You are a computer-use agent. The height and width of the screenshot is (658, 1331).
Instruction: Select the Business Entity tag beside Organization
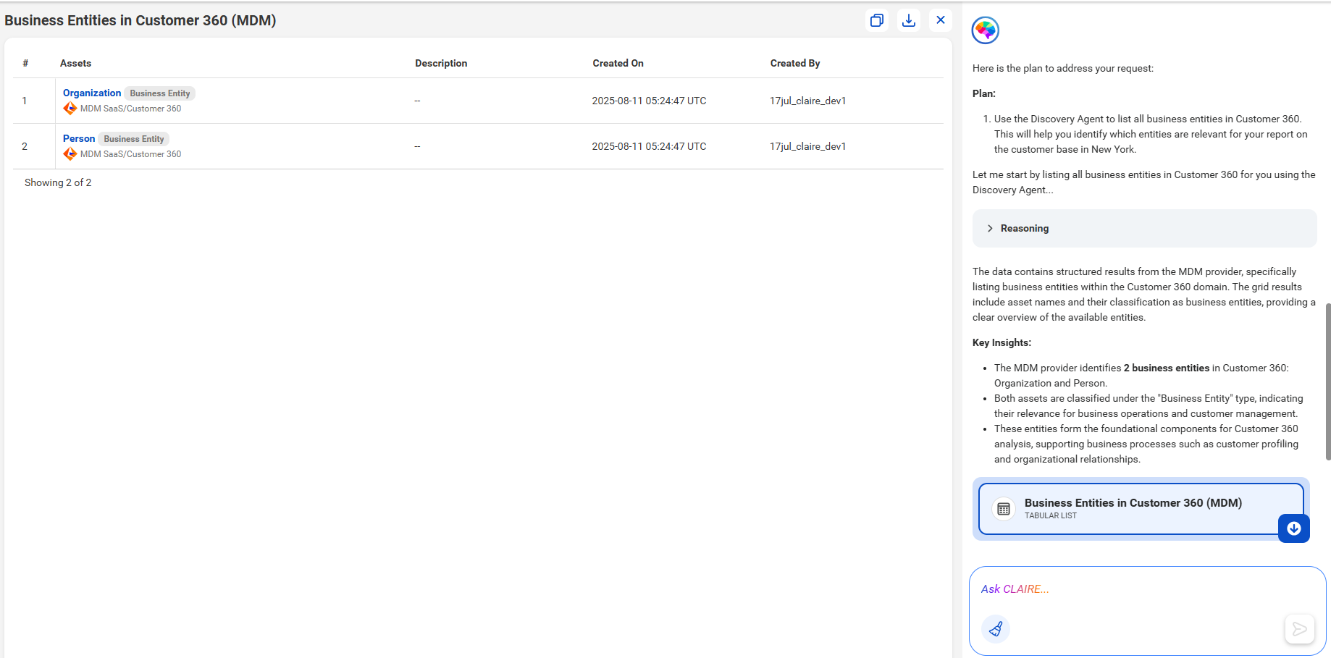(x=160, y=93)
